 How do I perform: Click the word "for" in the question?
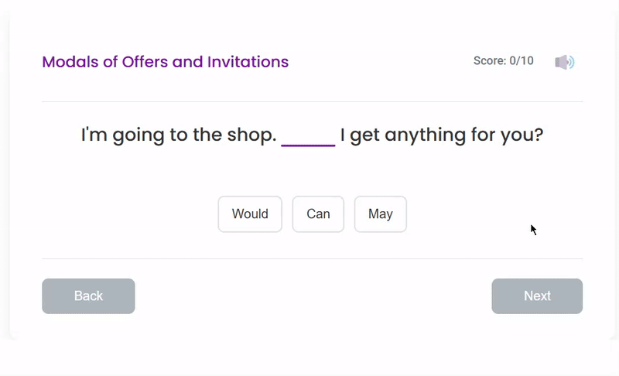pyautogui.click(x=484, y=135)
